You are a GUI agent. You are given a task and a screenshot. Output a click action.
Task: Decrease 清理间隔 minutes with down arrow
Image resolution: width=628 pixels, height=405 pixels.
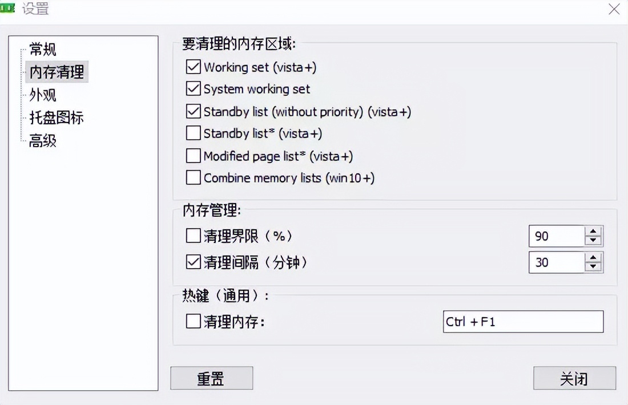coord(594,266)
